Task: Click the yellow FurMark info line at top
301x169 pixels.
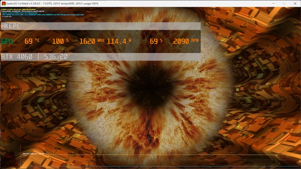Action: 18,9
